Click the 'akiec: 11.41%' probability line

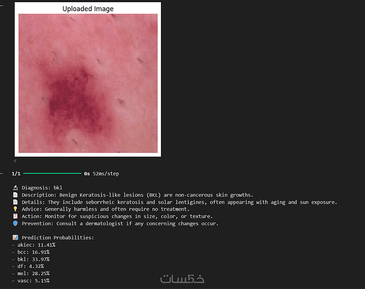pos(34,245)
